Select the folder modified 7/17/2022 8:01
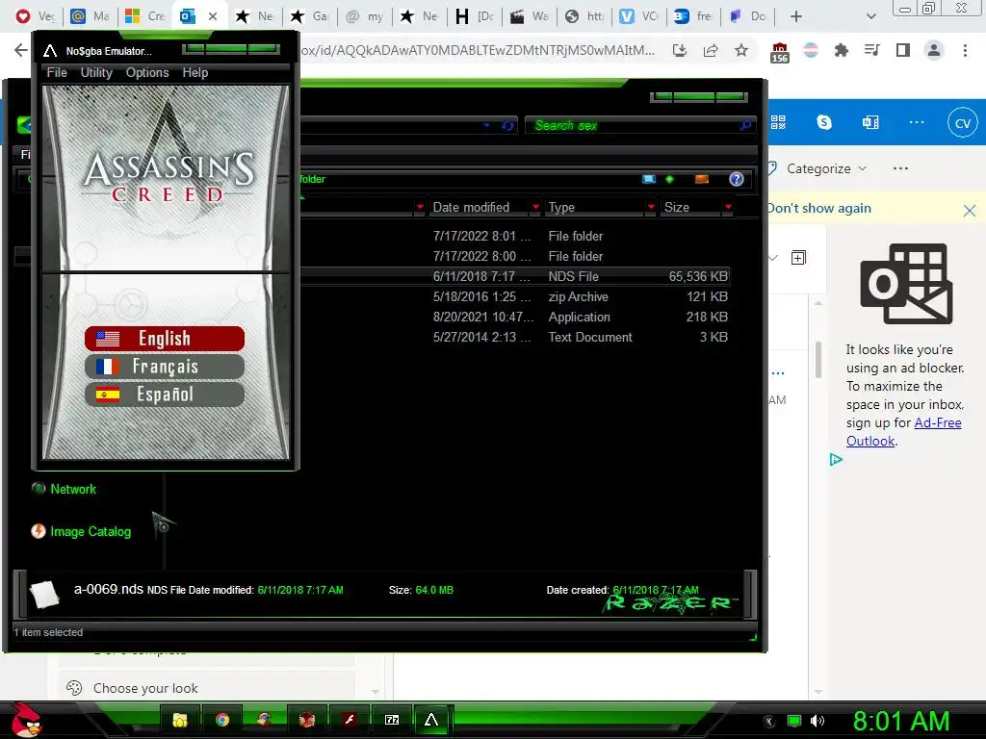This screenshot has width=986, height=739. pos(514,237)
